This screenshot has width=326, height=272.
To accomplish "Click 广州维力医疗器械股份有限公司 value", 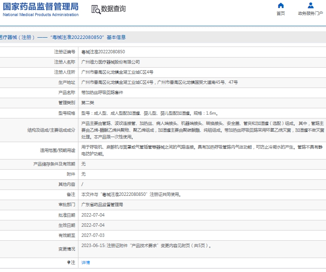I will tap(110, 62).
